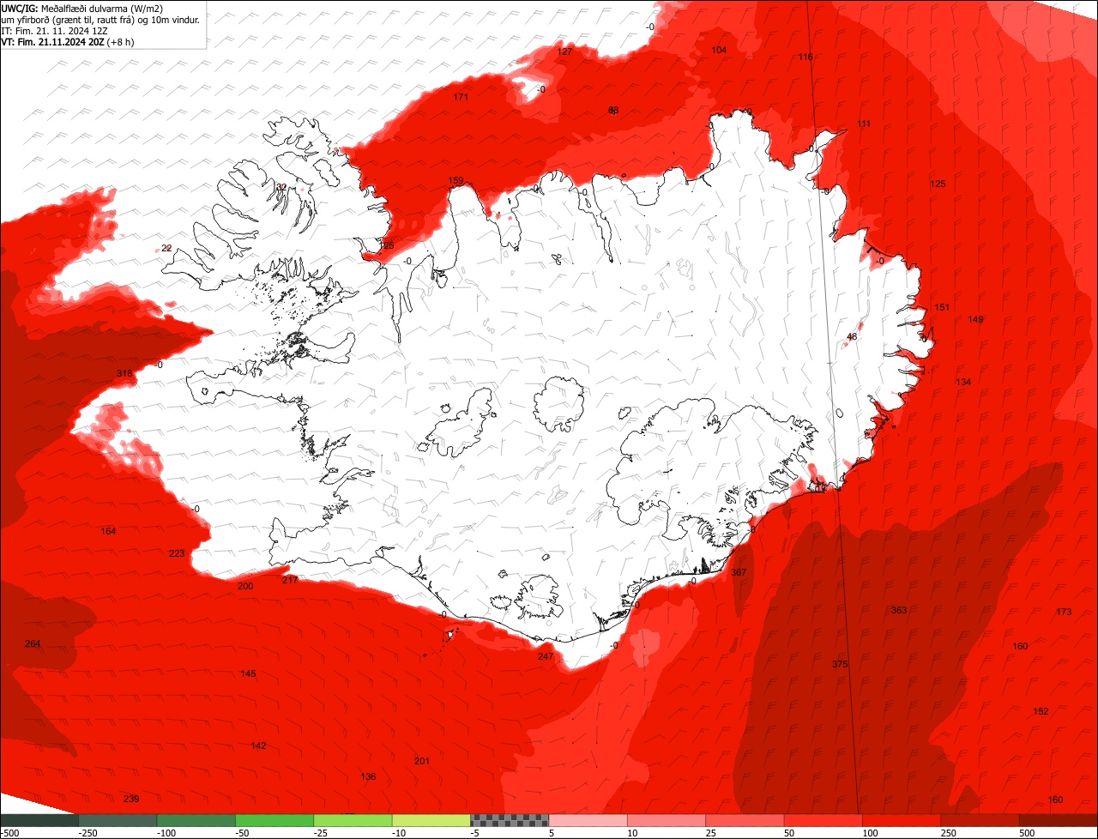Select the flux value 48 in east Iceland
The width and height of the screenshot is (1098, 839).
point(852,336)
